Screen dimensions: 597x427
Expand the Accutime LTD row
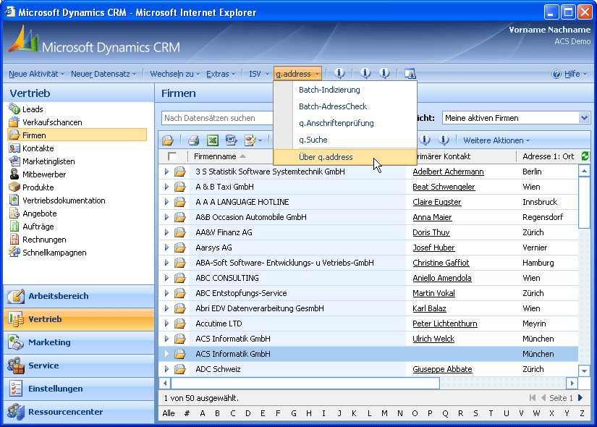[166, 324]
